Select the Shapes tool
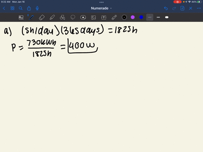 pyautogui.click(x=63, y=17)
